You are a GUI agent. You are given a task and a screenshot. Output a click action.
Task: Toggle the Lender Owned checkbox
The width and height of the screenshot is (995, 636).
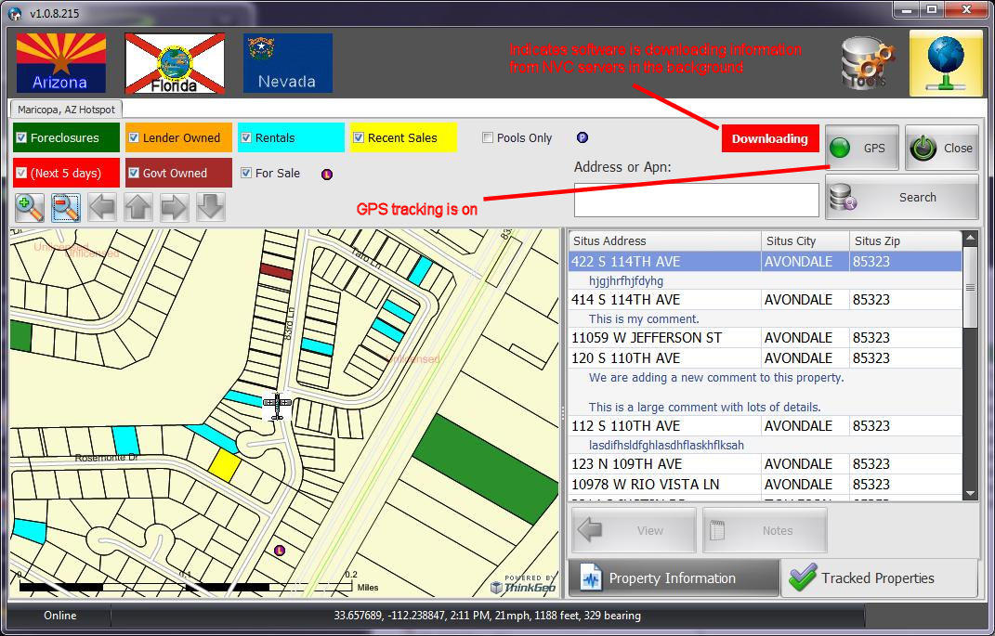tap(134, 137)
